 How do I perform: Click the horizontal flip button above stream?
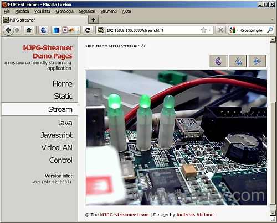pos(258,61)
